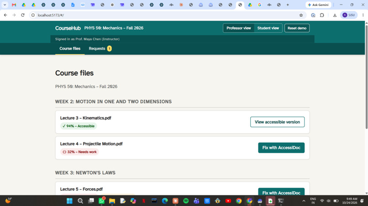
Task: Open Task View on the taskbar
Action: (x=91, y=201)
